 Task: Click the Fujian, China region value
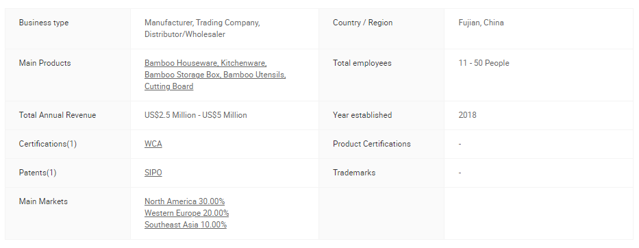481,23
